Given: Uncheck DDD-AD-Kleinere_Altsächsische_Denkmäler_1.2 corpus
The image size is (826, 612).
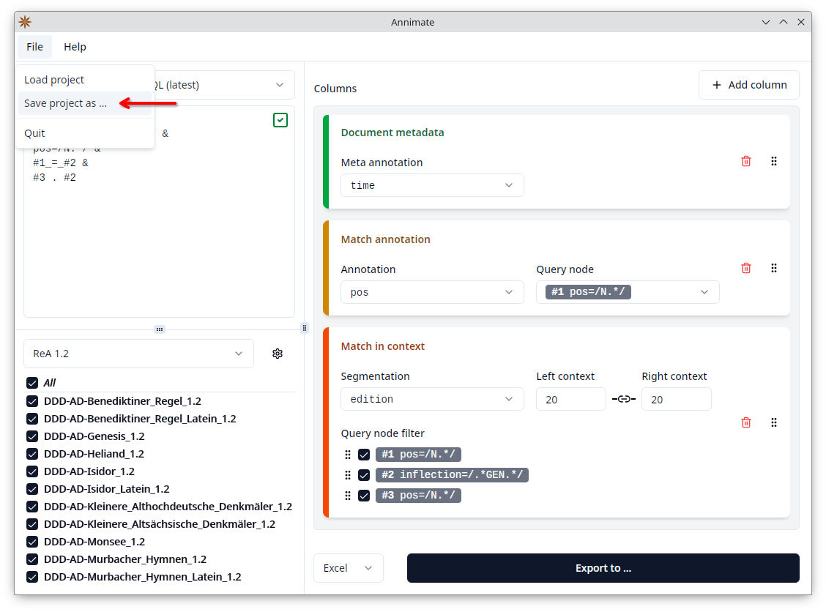Looking at the screenshot, I should [32, 525].
